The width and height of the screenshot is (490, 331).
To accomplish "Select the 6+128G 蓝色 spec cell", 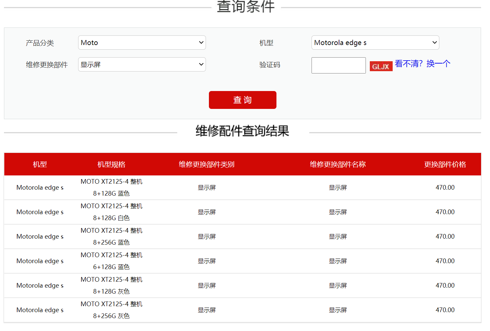I will click(x=111, y=261).
